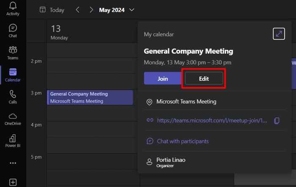Click the location pin icon

point(149,102)
